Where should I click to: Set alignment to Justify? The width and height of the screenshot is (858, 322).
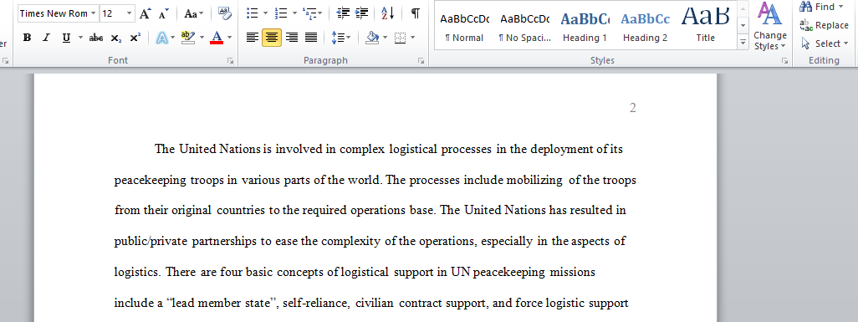pyautogui.click(x=311, y=38)
